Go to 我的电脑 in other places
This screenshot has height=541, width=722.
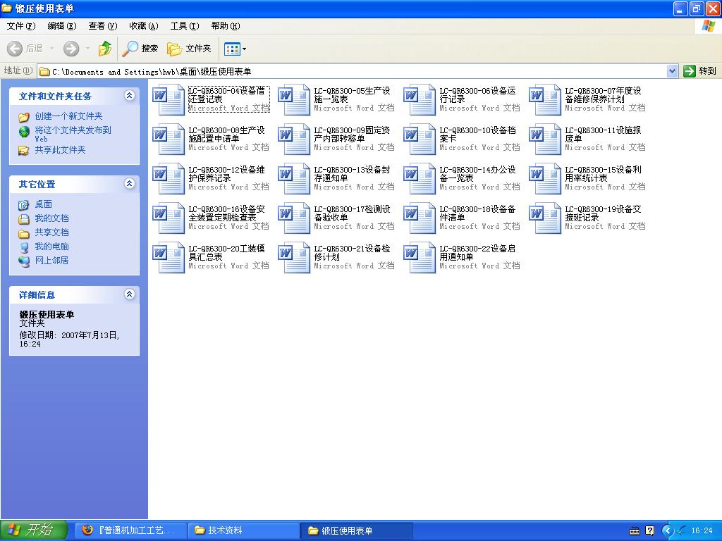point(51,246)
